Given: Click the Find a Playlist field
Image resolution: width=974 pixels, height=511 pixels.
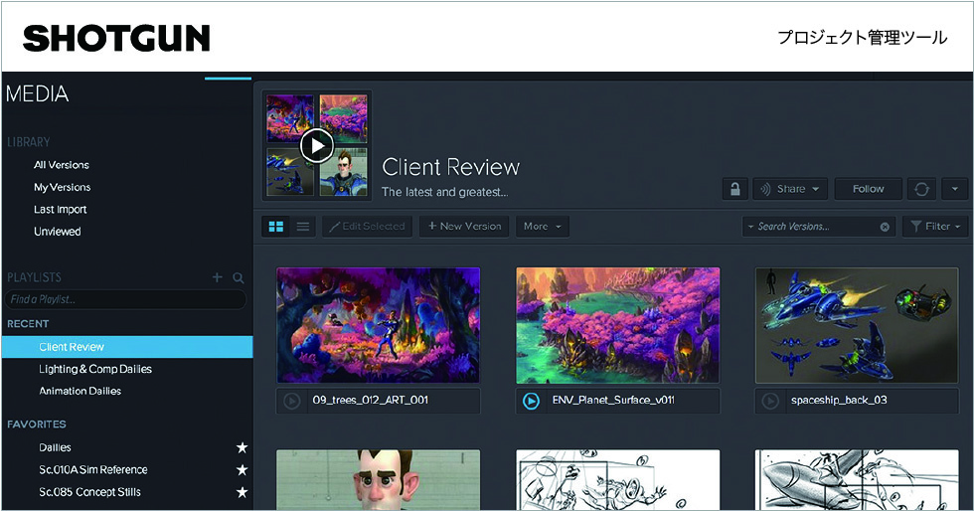Looking at the screenshot, I should [125, 299].
